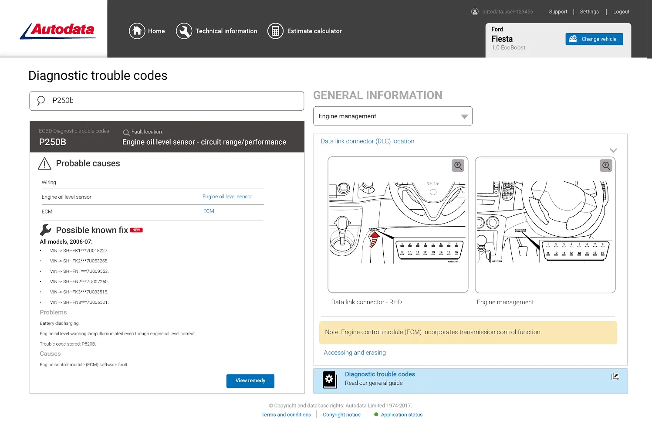
Task: Open the Engine management dropdown
Action: pyautogui.click(x=393, y=116)
